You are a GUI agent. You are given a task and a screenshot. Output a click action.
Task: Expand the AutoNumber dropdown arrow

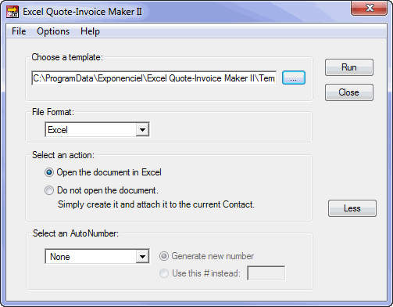click(142, 256)
